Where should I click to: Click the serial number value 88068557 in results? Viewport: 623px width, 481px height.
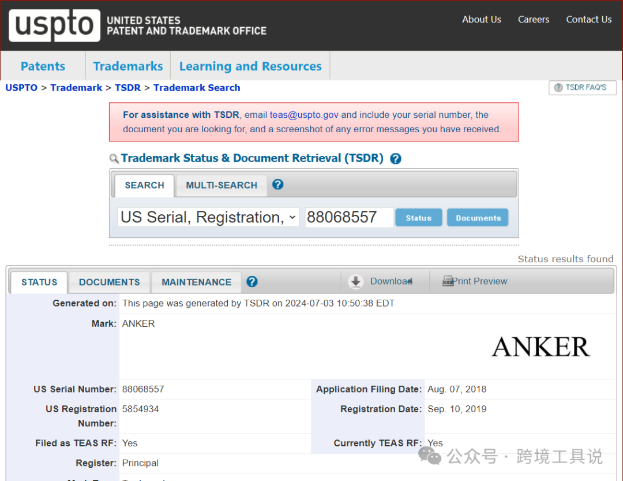pyautogui.click(x=143, y=389)
